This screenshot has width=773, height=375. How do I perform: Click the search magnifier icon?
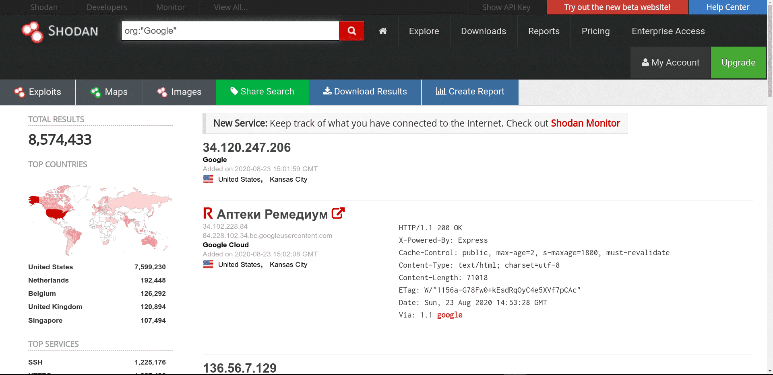pyautogui.click(x=351, y=31)
